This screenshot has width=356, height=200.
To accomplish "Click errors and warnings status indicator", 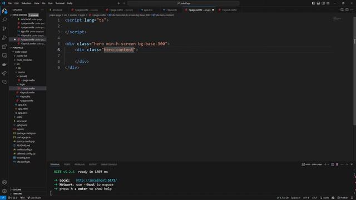I will pos(13,198).
